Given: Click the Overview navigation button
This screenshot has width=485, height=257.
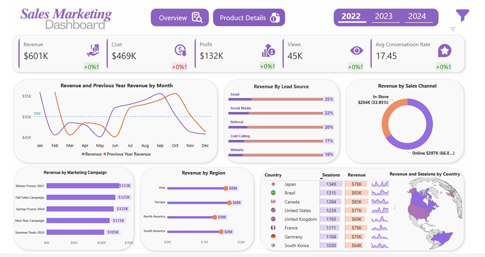Looking at the screenshot, I should (179, 18).
